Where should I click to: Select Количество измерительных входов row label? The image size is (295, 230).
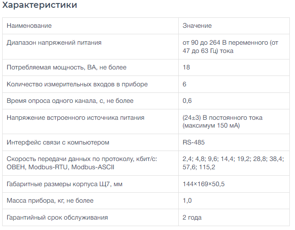(x=77, y=84)
